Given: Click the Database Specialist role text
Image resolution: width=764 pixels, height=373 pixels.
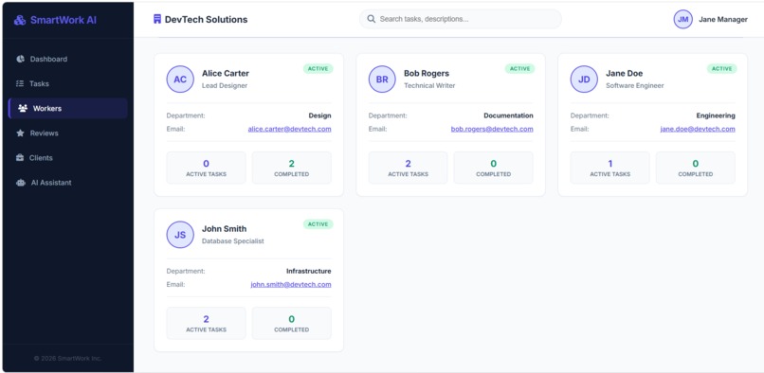Looking at the screenshot, I should pos(233,241).
